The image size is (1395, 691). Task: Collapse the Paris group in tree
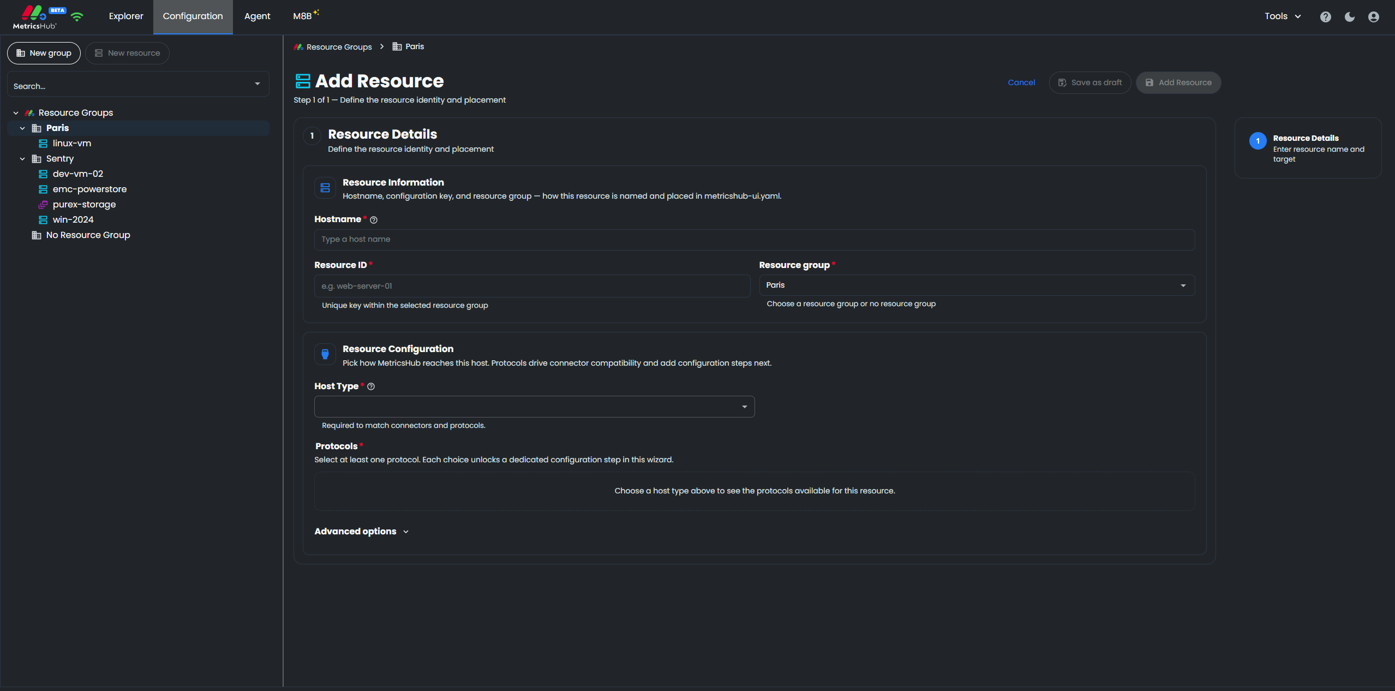coord(22,128)
